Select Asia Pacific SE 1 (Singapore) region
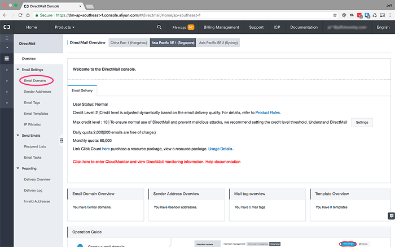Viewport: 395px width, 247px height. pyautogui.click(x=173, y=42)
